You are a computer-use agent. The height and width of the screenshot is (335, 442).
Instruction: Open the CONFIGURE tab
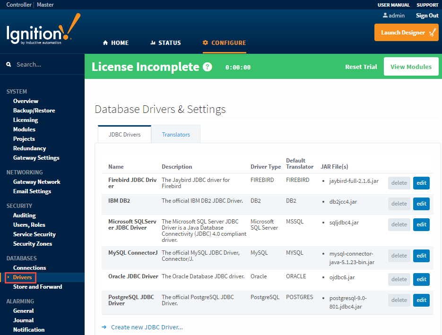(225, 43)
